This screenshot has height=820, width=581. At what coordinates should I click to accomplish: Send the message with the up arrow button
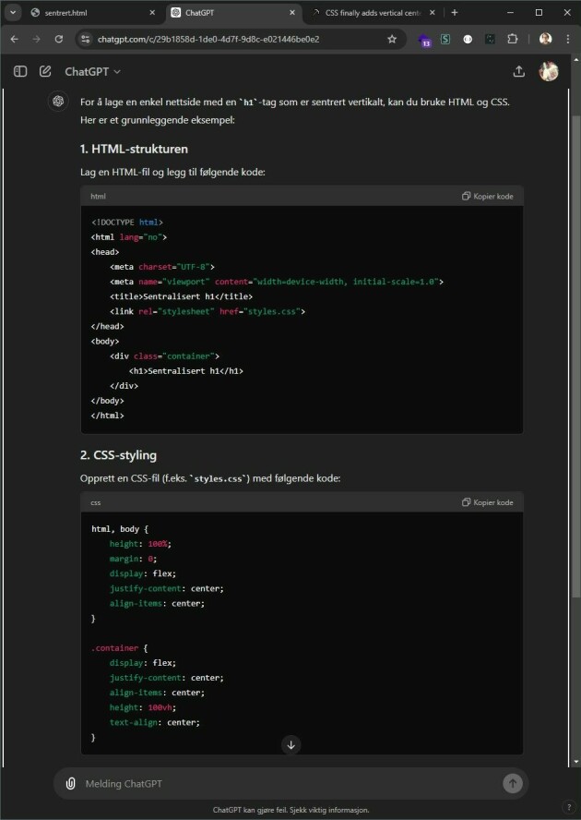pyautogui.click(x=513, y=783)
